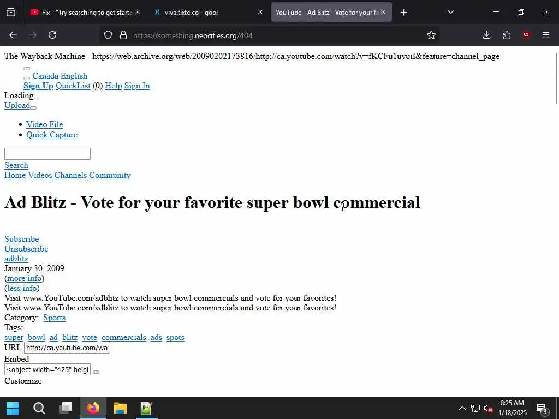Viewport: 559px width, 419px height.
Task: Switch to the viva.tixte.co tab
Action: 209,13
